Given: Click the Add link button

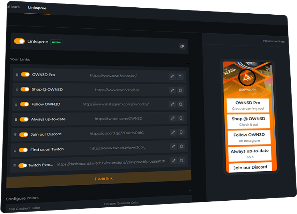Looking at the screenshot, I should [99, 179].
